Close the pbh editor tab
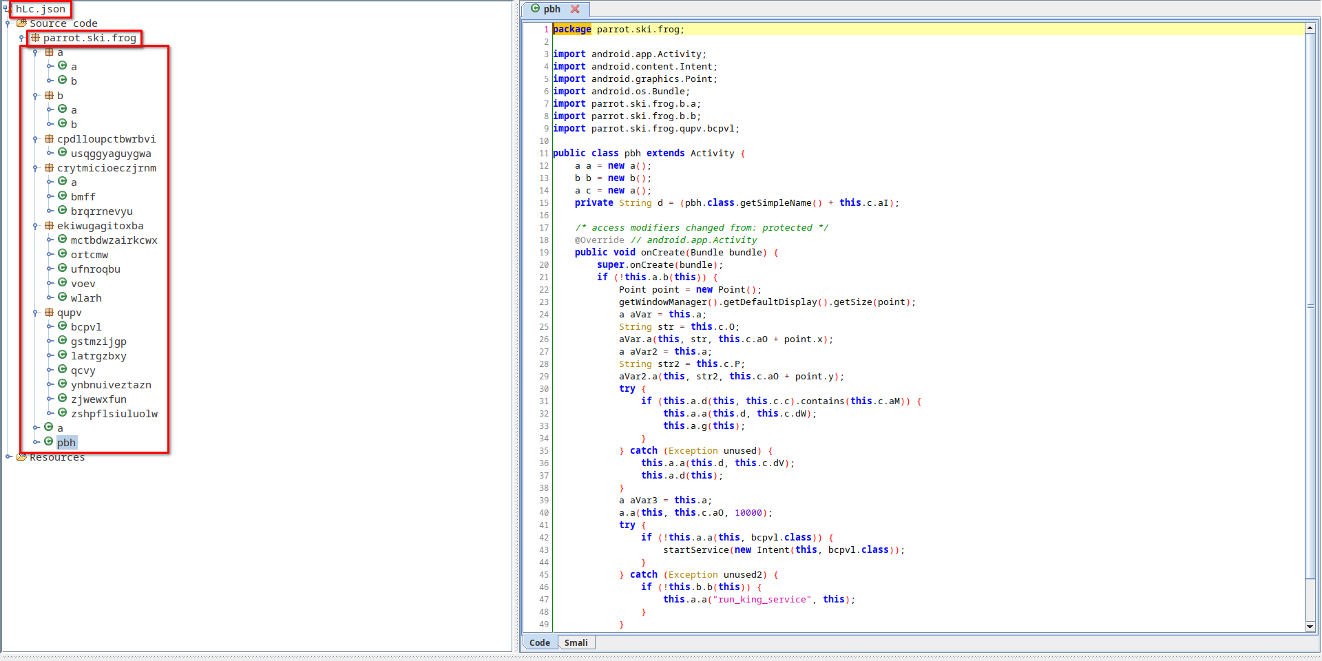The width and height of the screenshot is (1322, 661). 575,9
